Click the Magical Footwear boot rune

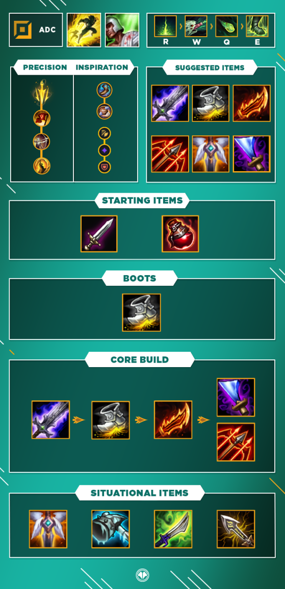tap(105, 90)
